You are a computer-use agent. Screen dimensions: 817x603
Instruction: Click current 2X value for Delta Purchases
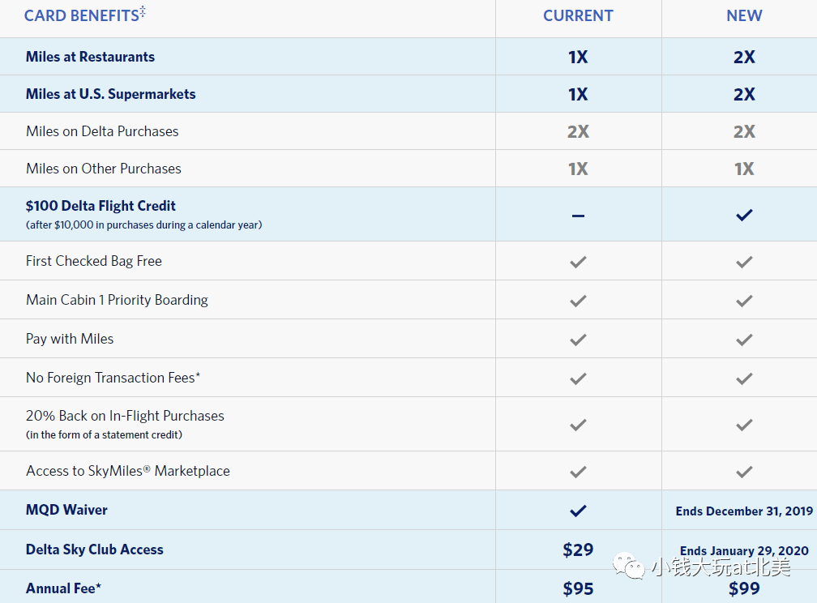click(578, 132)
